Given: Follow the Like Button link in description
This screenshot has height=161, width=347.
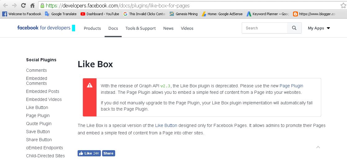Looking at the screenshot, I should pyautogui.click(x=166, y=125).
